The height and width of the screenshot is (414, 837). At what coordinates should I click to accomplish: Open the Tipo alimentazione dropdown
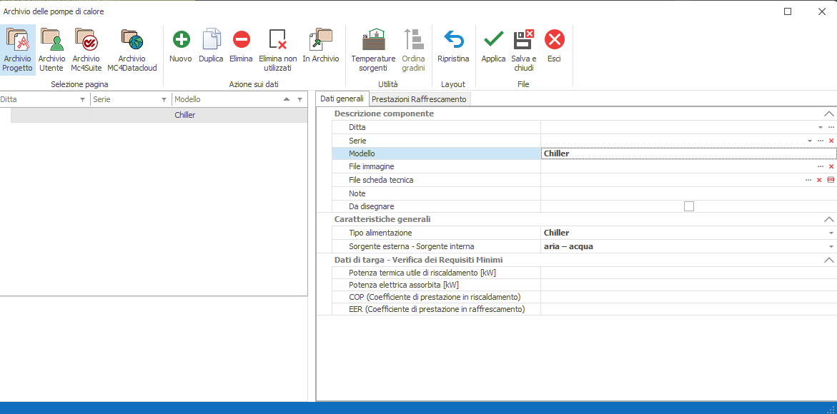coord(831,233)
